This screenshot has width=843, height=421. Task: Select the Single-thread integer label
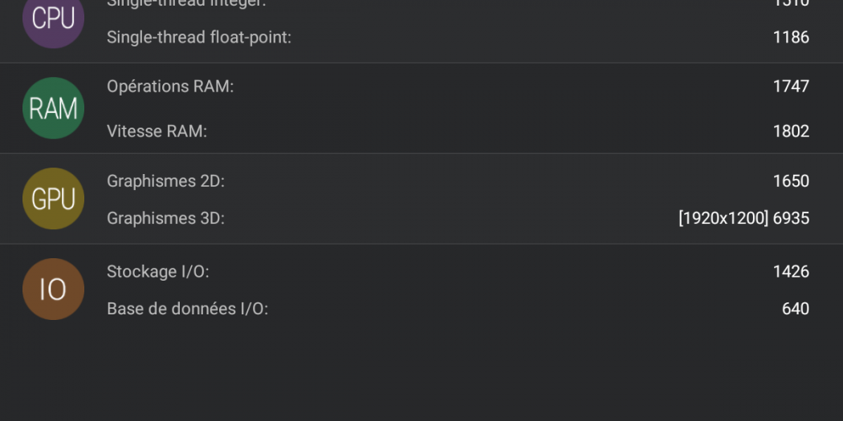click(x=186, y=3)
